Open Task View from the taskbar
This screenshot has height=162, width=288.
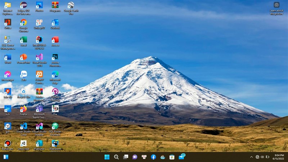coord(126,157)
